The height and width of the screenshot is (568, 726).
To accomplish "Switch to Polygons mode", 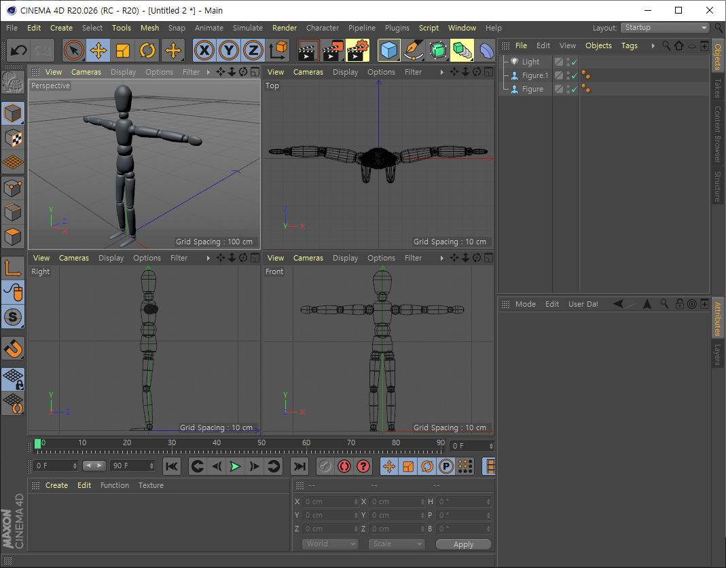I will pyautogui.click(x=13, y=237).
